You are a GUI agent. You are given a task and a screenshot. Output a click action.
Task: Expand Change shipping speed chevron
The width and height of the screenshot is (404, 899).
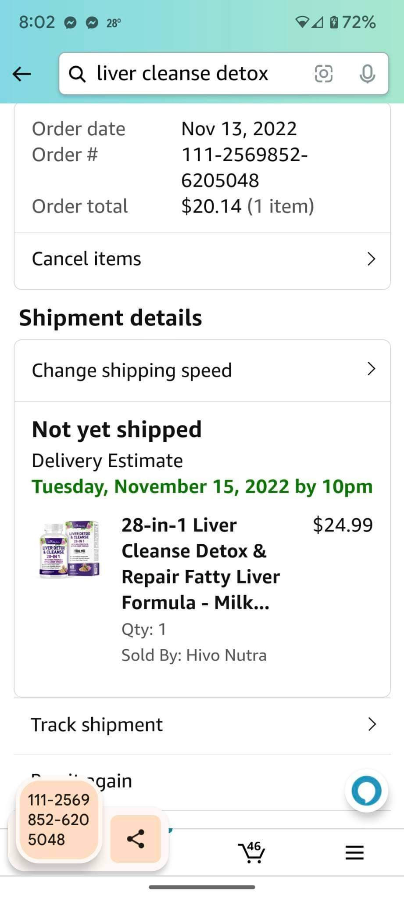click(371, 369)
